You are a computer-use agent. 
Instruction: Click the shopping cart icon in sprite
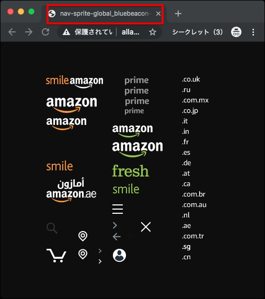(56, 256)
